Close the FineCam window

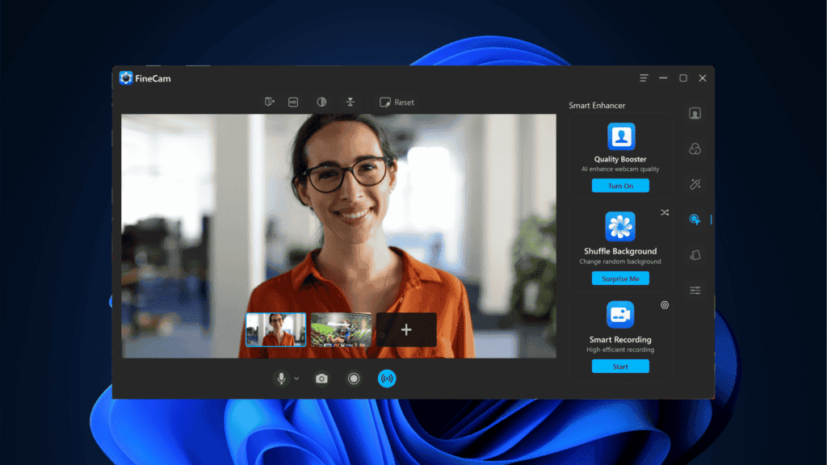pyautogui.click(x=703, y=78)
